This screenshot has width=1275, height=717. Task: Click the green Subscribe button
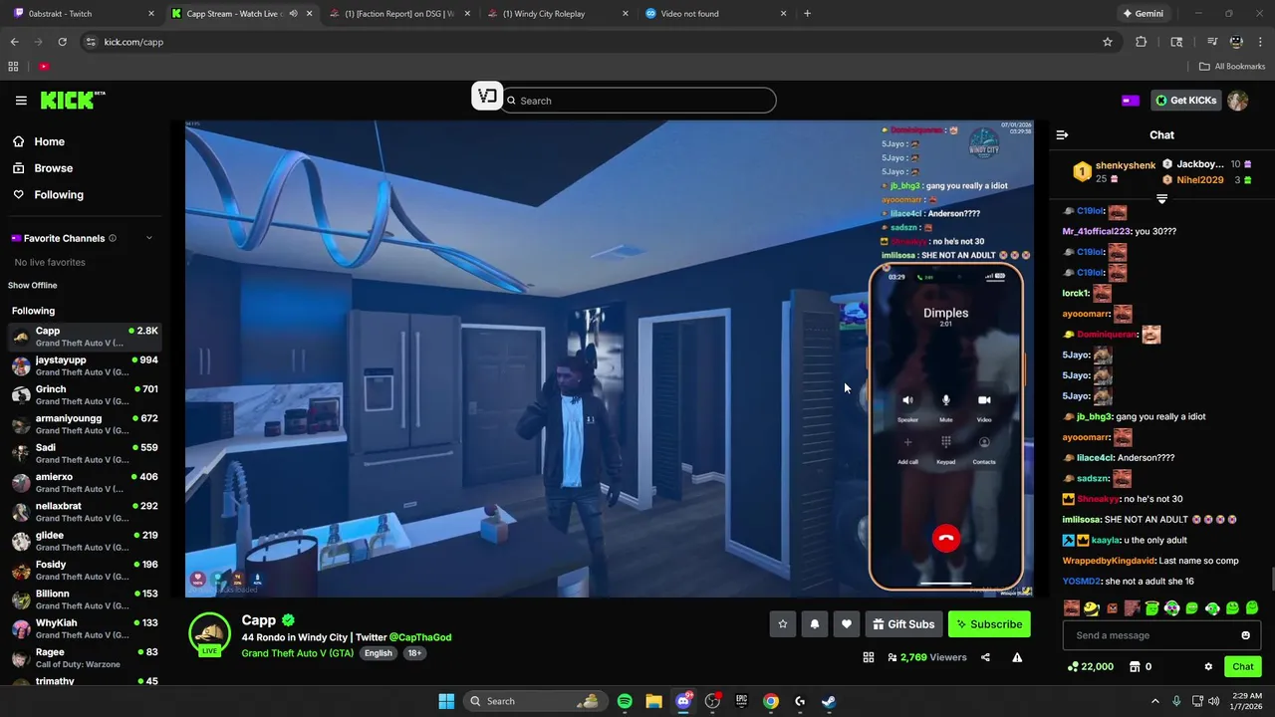click(989, 624)
